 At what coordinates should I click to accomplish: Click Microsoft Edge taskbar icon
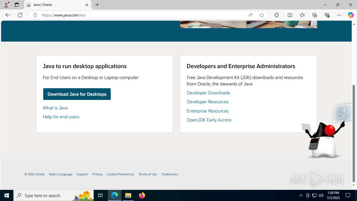115,195
